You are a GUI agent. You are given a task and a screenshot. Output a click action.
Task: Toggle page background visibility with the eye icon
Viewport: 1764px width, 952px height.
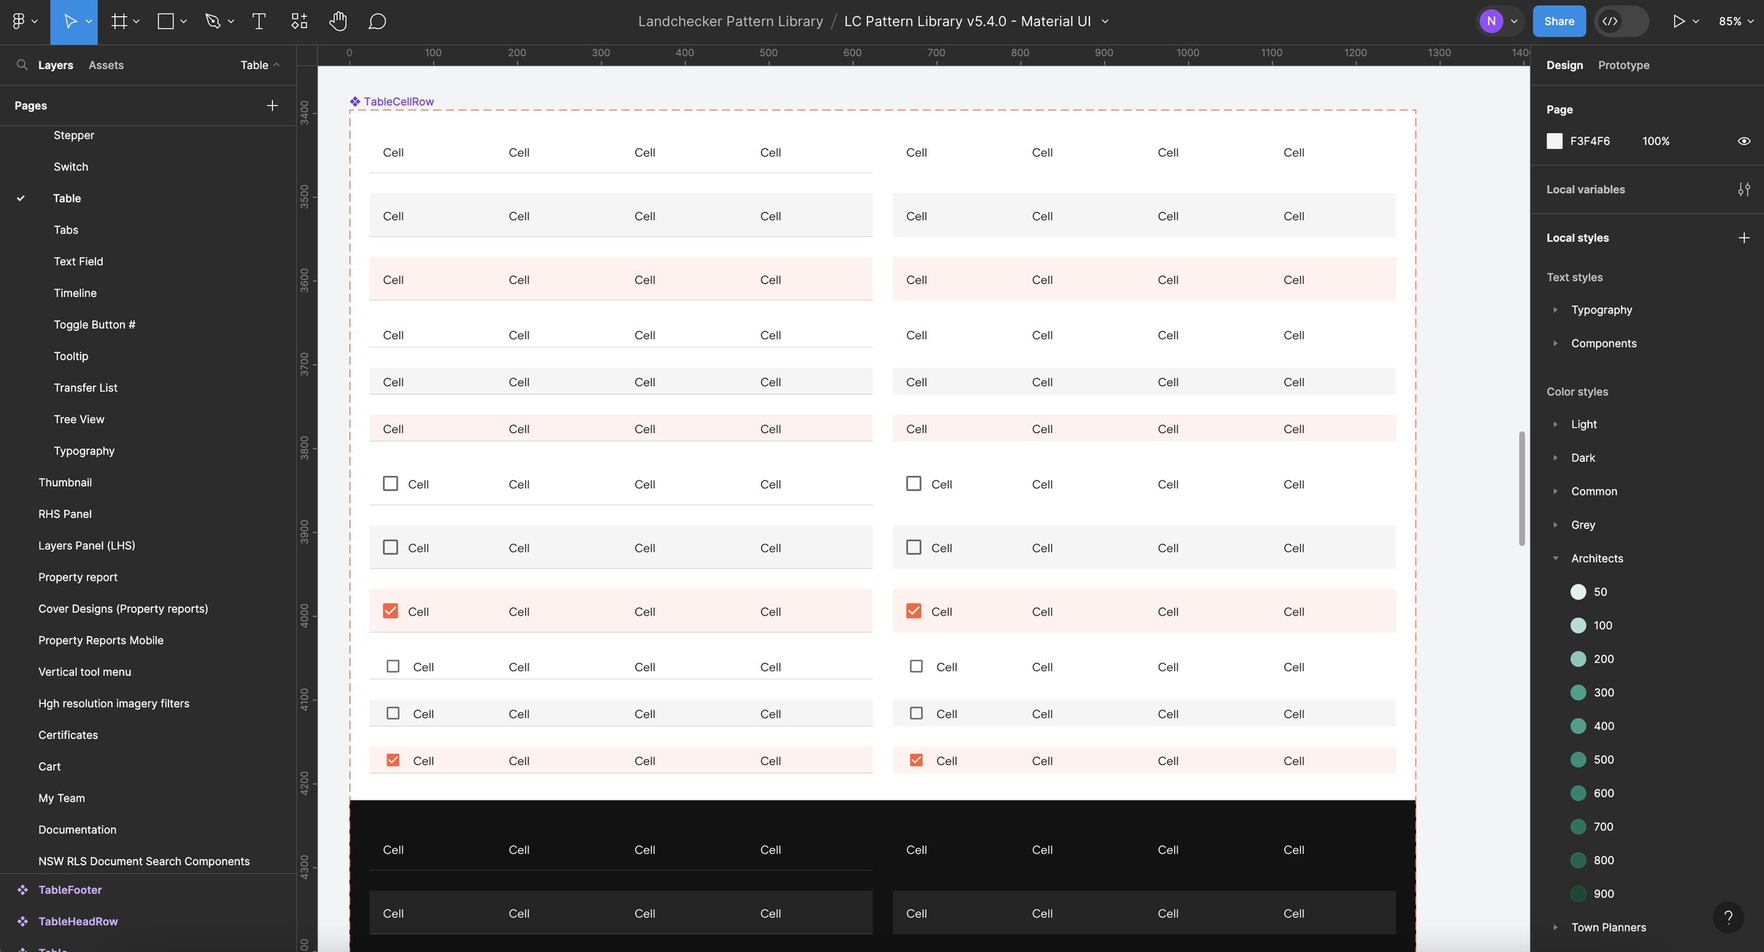(x=1744, y=140)
